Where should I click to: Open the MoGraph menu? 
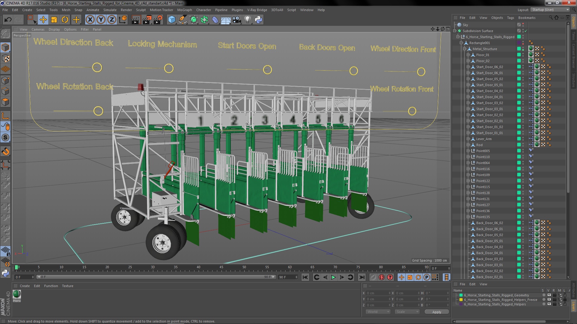[x=185, y=10]
